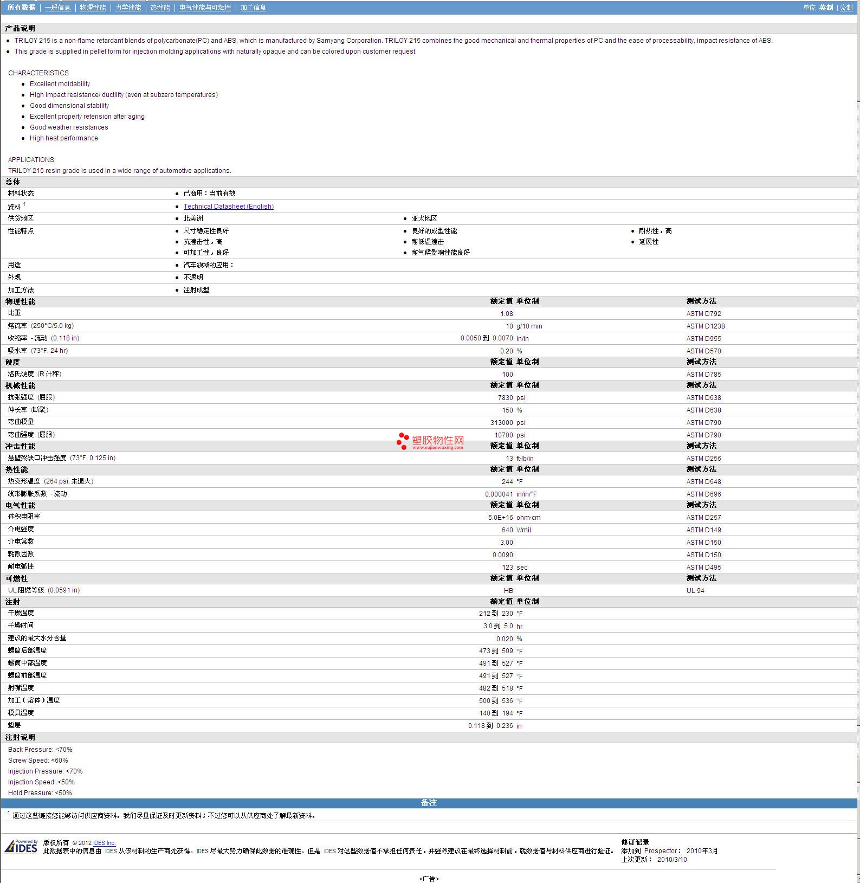Click the 备注 section header bar

[x=429, y=803]
